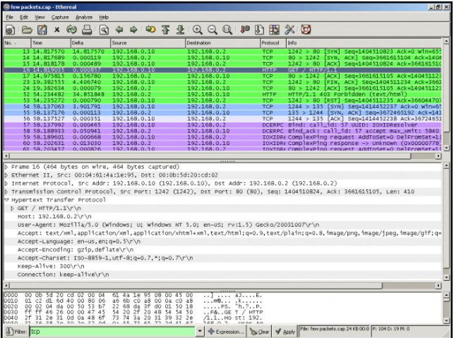Image resolution: width=454 pixels, height=338 pixels.
Task: Click packet list vertical scroll down arrow
Action: pos(446,148)
